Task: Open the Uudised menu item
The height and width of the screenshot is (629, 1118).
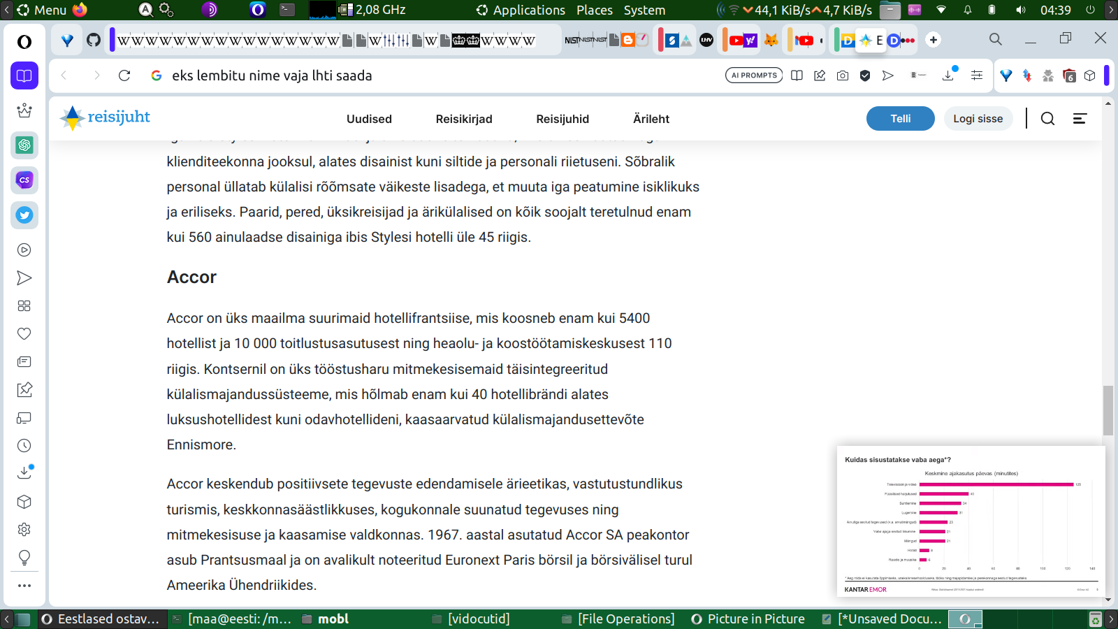Action: click(x=369, y=119)
